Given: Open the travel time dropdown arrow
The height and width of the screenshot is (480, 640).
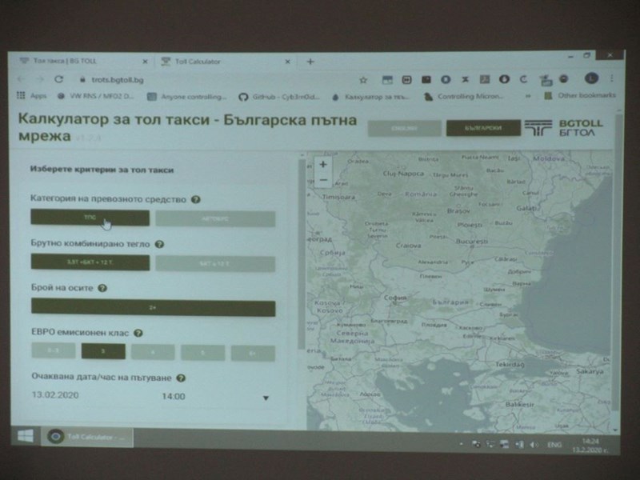Looking at the screenshot, I should click(266, 398).
